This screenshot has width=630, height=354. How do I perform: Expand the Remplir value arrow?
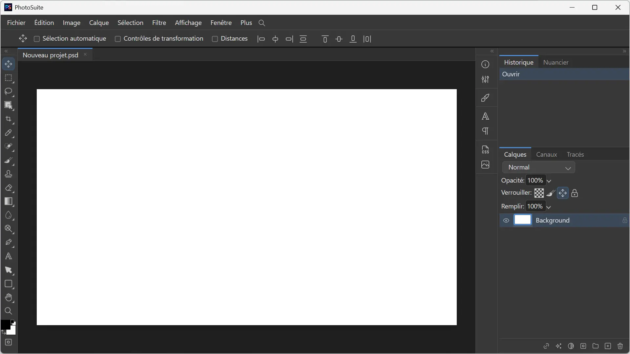[x=549, y=207]
